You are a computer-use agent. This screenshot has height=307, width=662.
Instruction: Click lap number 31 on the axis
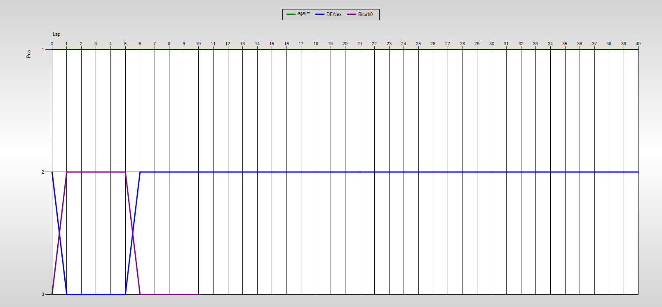coord(506,44)
